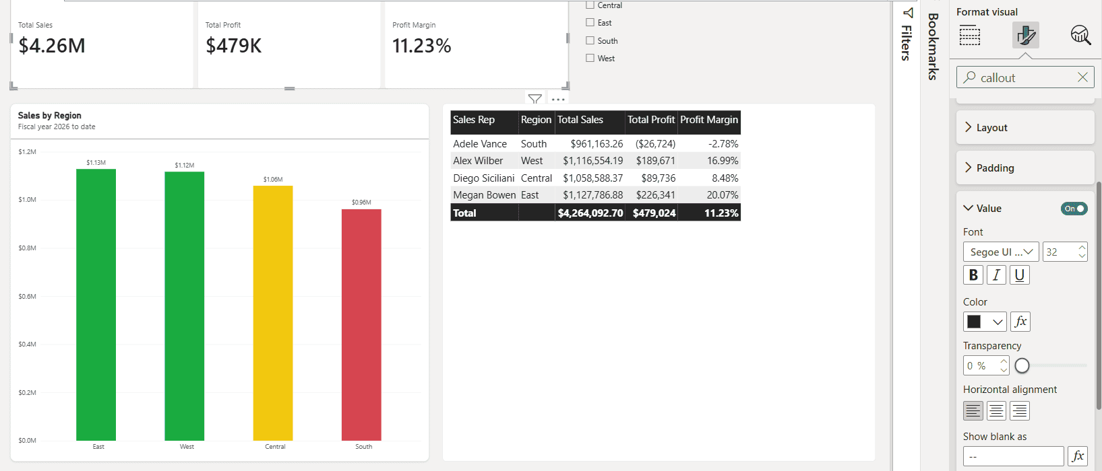The height and width of the screenshot is (471, 1102).
Task: Select the Profit Margin 11.23% card
Action: (476, 44)
